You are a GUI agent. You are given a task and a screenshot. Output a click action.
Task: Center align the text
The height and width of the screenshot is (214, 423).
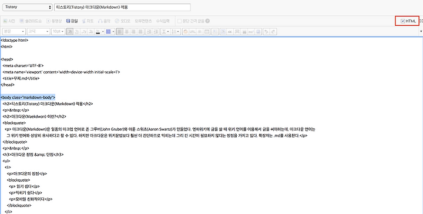click(x=126, y=32)
